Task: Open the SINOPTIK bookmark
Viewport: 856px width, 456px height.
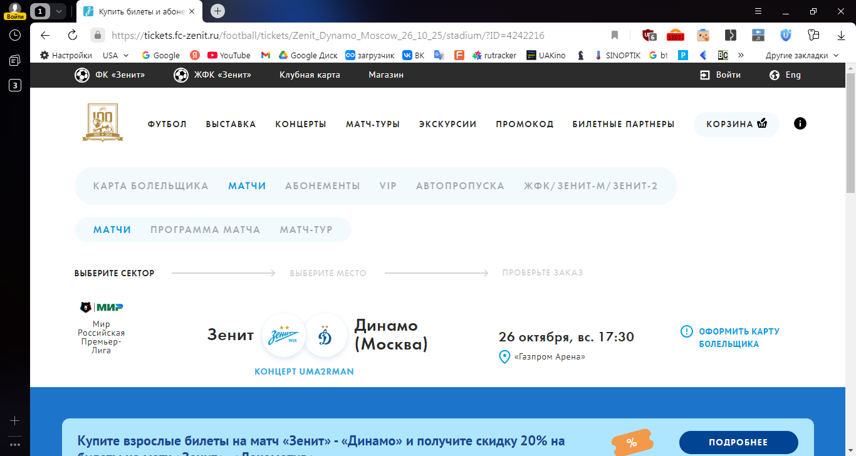Action: (x=618, y=55)
